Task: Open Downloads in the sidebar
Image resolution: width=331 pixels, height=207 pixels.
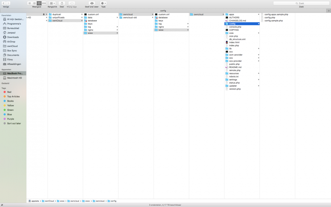Action: click(13, 37)
